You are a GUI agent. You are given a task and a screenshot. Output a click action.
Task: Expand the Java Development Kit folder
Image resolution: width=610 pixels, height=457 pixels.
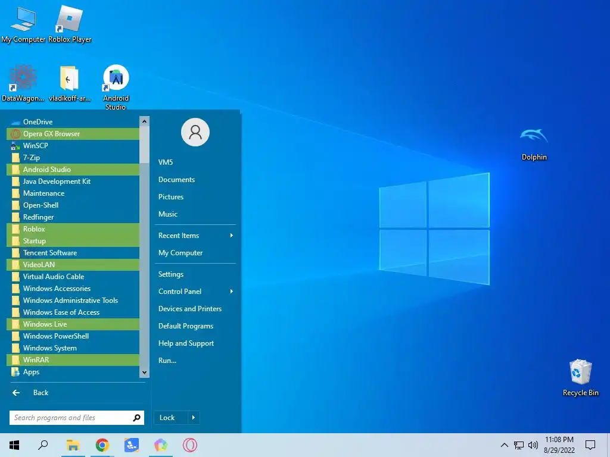pos(73,181)
